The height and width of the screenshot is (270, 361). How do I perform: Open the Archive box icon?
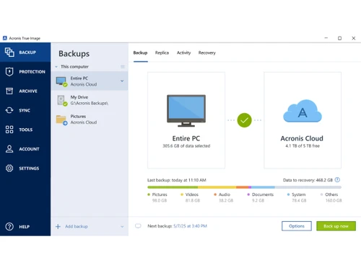click(9, 91)
